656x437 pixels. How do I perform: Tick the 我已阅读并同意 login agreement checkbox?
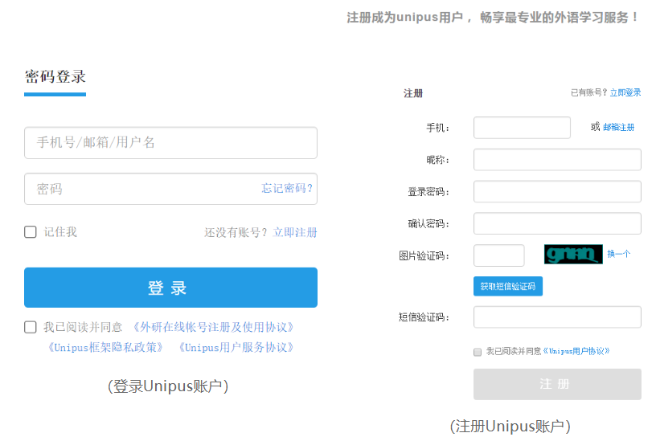coord(31,327)
